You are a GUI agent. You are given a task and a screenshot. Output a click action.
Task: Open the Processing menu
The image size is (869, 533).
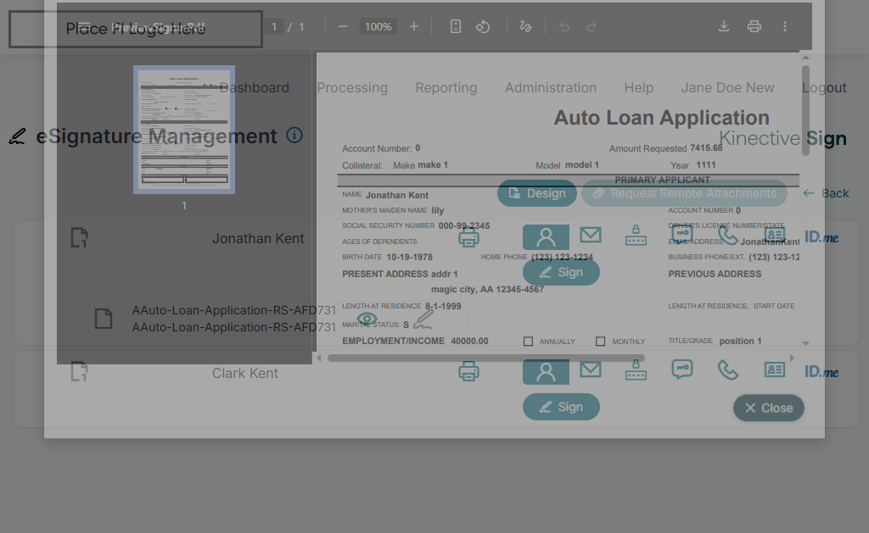pyautogui.click(x=352, y=87)
